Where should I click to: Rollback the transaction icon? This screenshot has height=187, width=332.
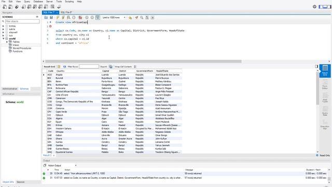point(92,18)
